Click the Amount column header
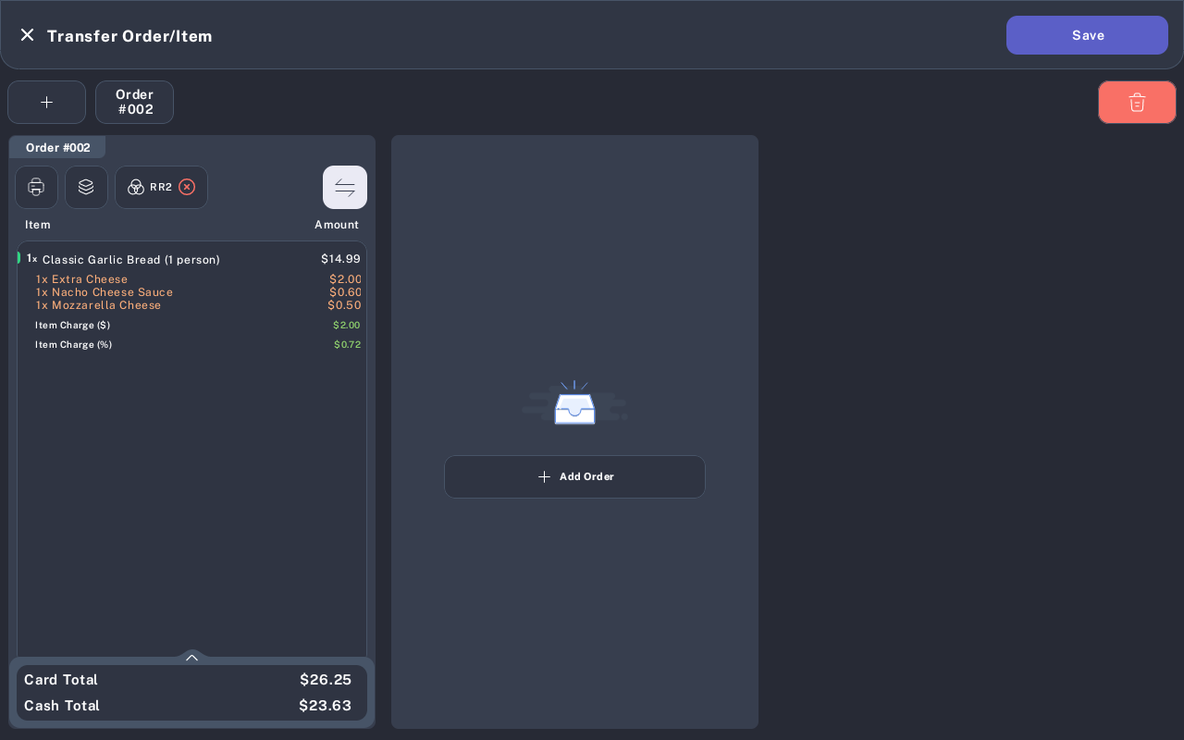Image resolution: width=1184 pixels, height=740 pixels. [337, 225]
